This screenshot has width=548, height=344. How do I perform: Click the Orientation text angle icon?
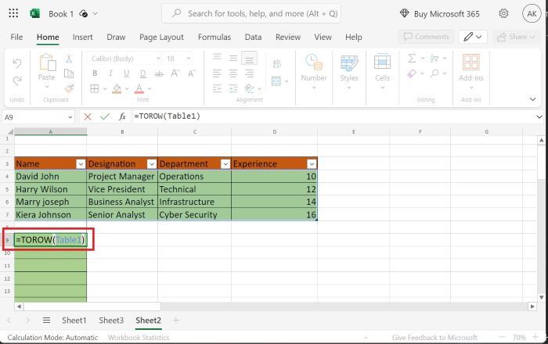249,88
